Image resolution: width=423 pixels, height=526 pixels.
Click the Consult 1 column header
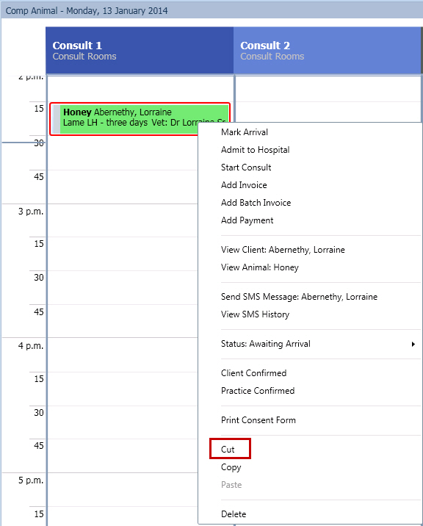click(x=140, y=50)
